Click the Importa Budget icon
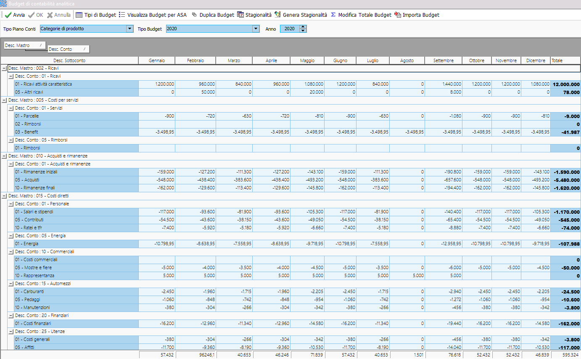The image size is (581, 359). [398, 15]
